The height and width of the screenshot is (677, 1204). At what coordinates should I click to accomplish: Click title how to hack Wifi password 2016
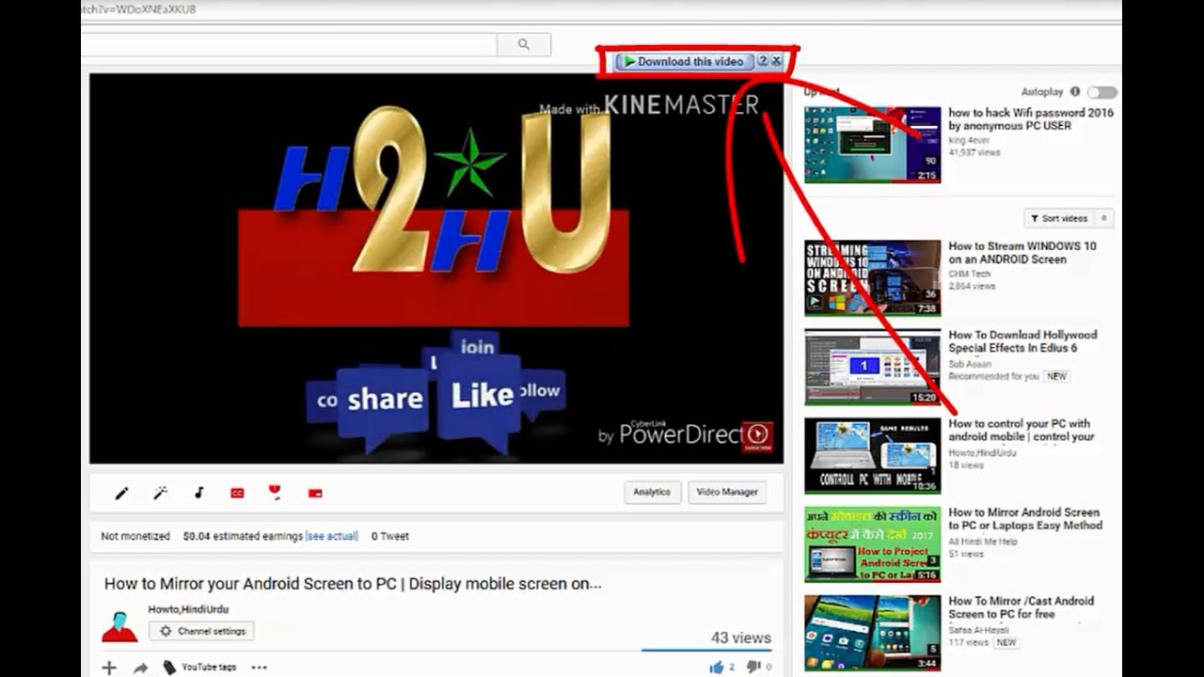coord(1030,118)
